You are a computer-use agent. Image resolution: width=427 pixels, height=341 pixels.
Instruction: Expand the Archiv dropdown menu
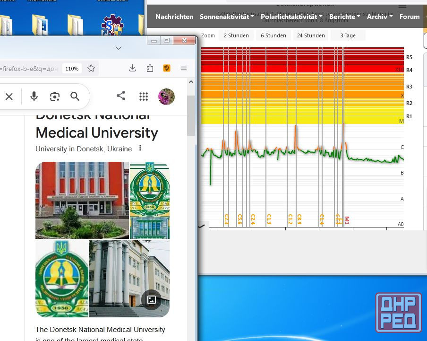[x=379, y=17]
